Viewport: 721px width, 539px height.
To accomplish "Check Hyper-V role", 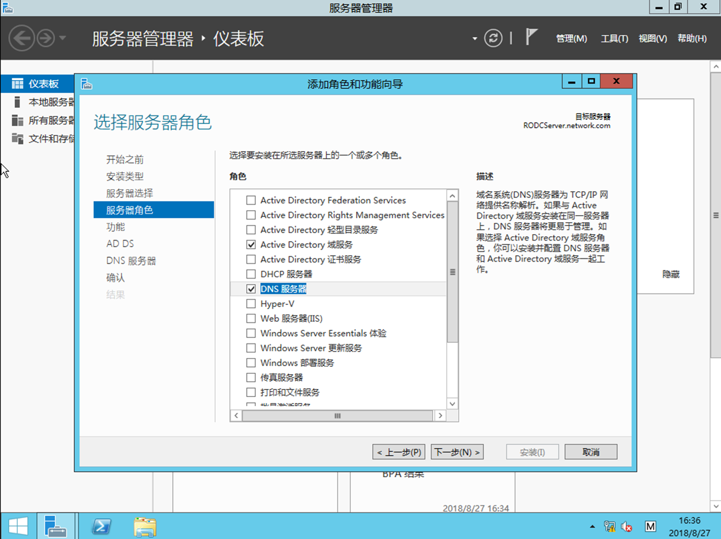I will pos(251,304).
